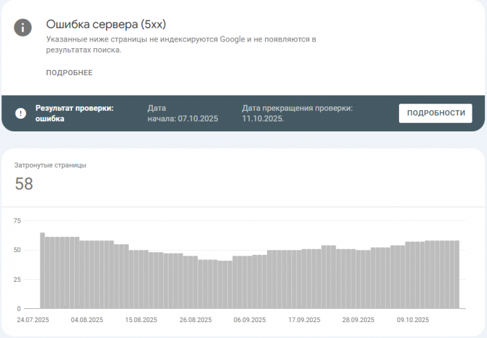Click the Затронутые страницы label

[x=50, y=165]
